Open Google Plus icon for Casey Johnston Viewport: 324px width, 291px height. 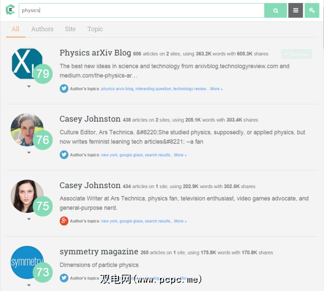tap(64, 221)
